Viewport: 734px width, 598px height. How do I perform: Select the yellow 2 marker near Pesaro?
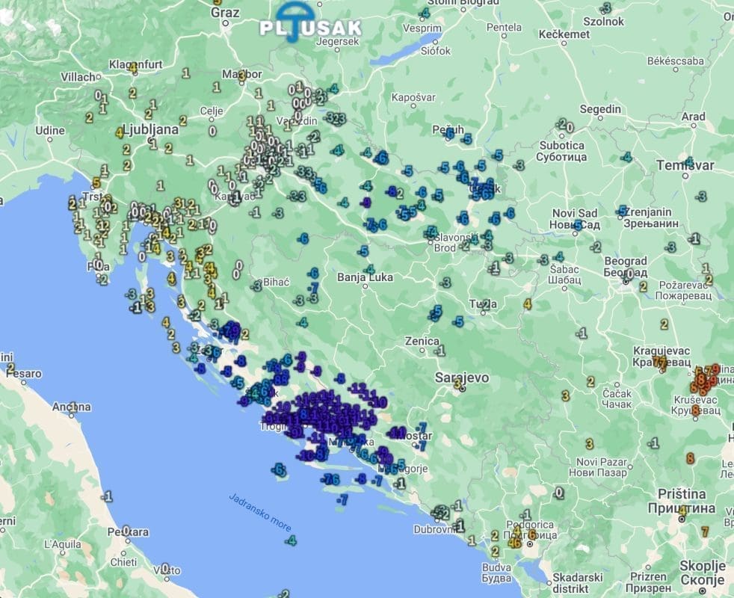pyautogui.click(x=11, y=369)
